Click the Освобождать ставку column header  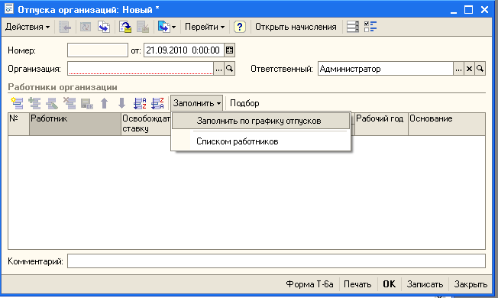click(146, 125)
